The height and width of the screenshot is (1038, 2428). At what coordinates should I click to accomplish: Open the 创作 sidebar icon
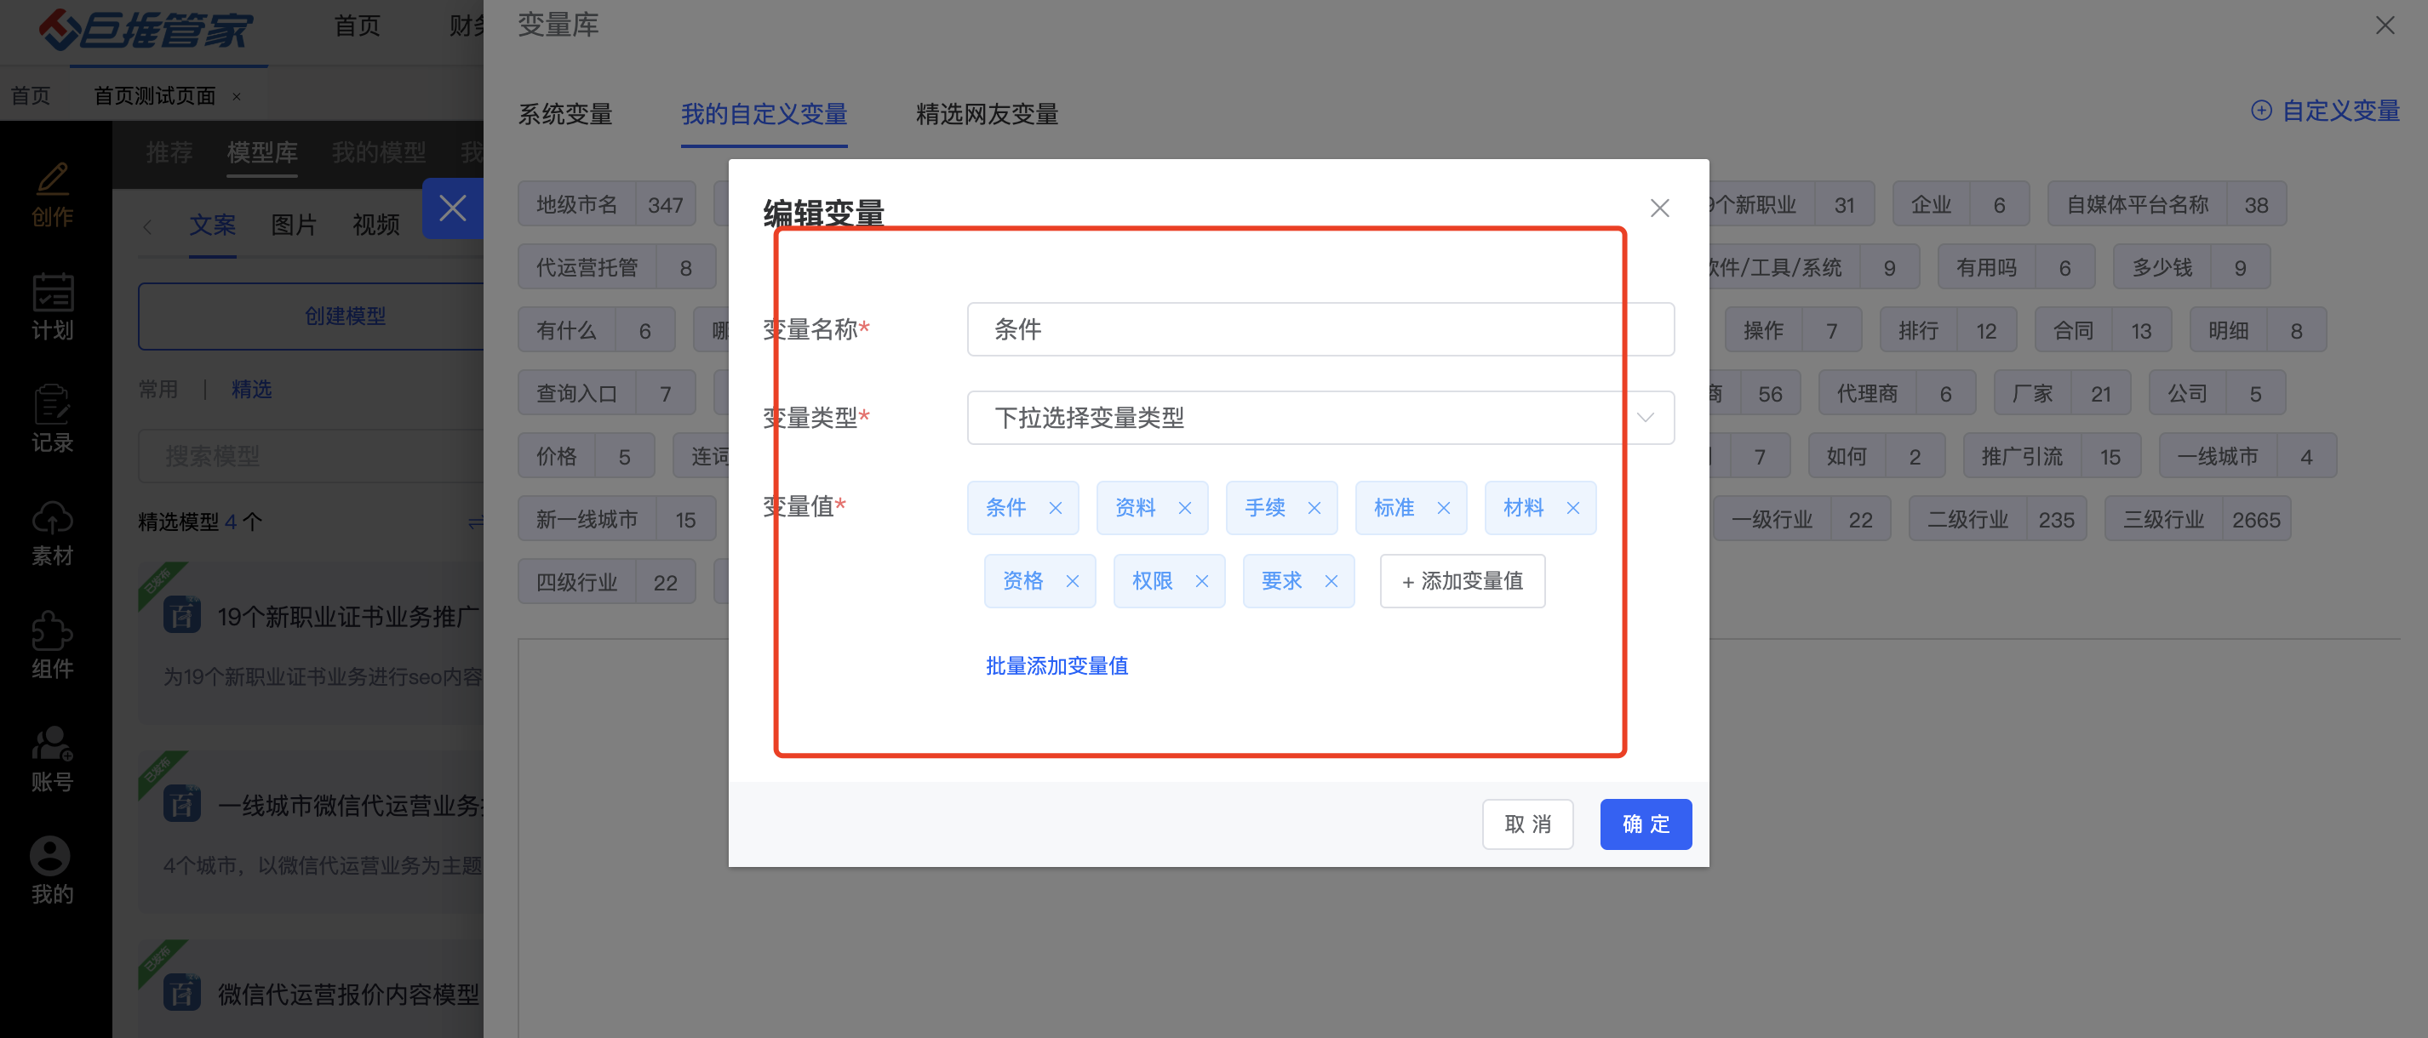[53, 195]
